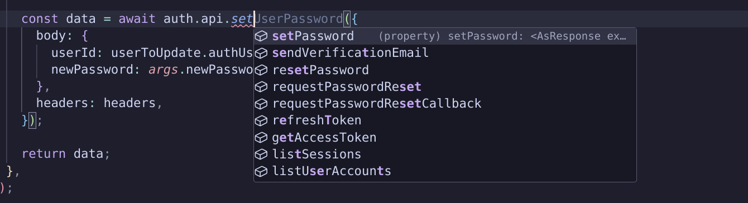Viewport: 748px width, 203px height.
Task: Select listUserAccounts completion entry
Action: pyautogui.click(x=445, y=171)
